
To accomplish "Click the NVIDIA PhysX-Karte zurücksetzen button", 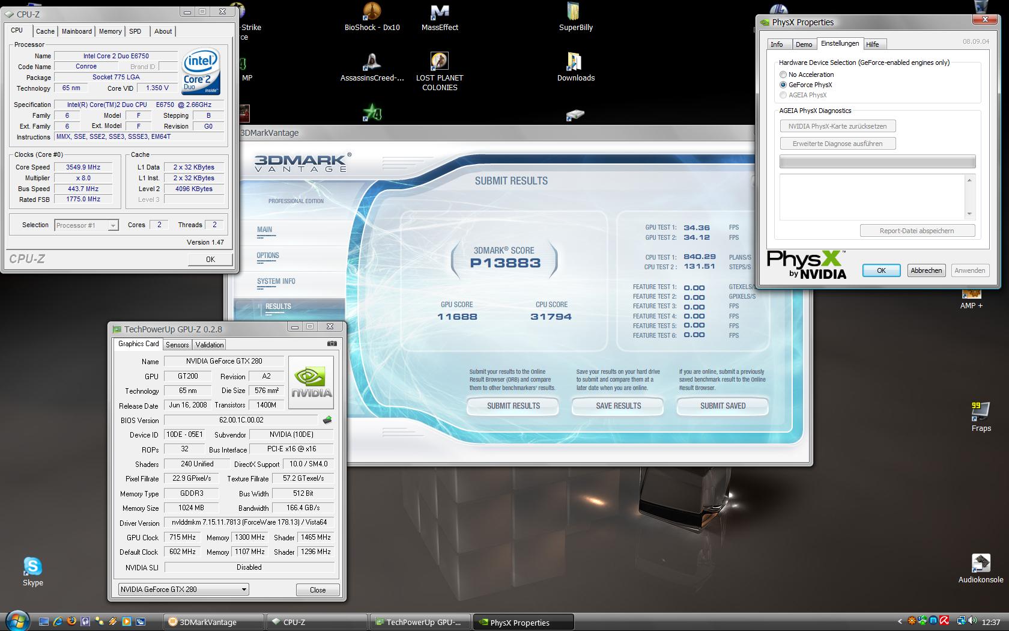I will tap(837, 126).
